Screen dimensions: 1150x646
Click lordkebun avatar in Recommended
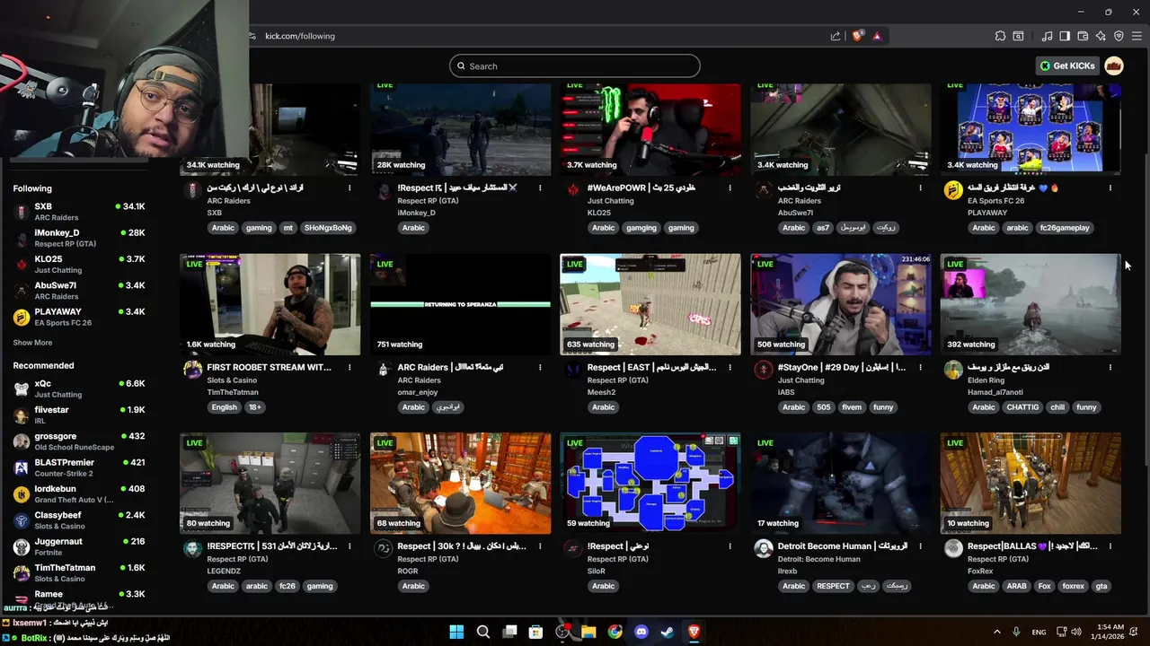[x=22, y=494]
